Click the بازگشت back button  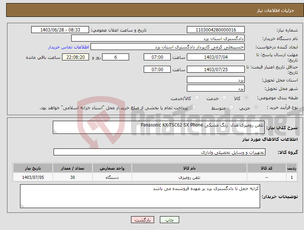point(143,220)
